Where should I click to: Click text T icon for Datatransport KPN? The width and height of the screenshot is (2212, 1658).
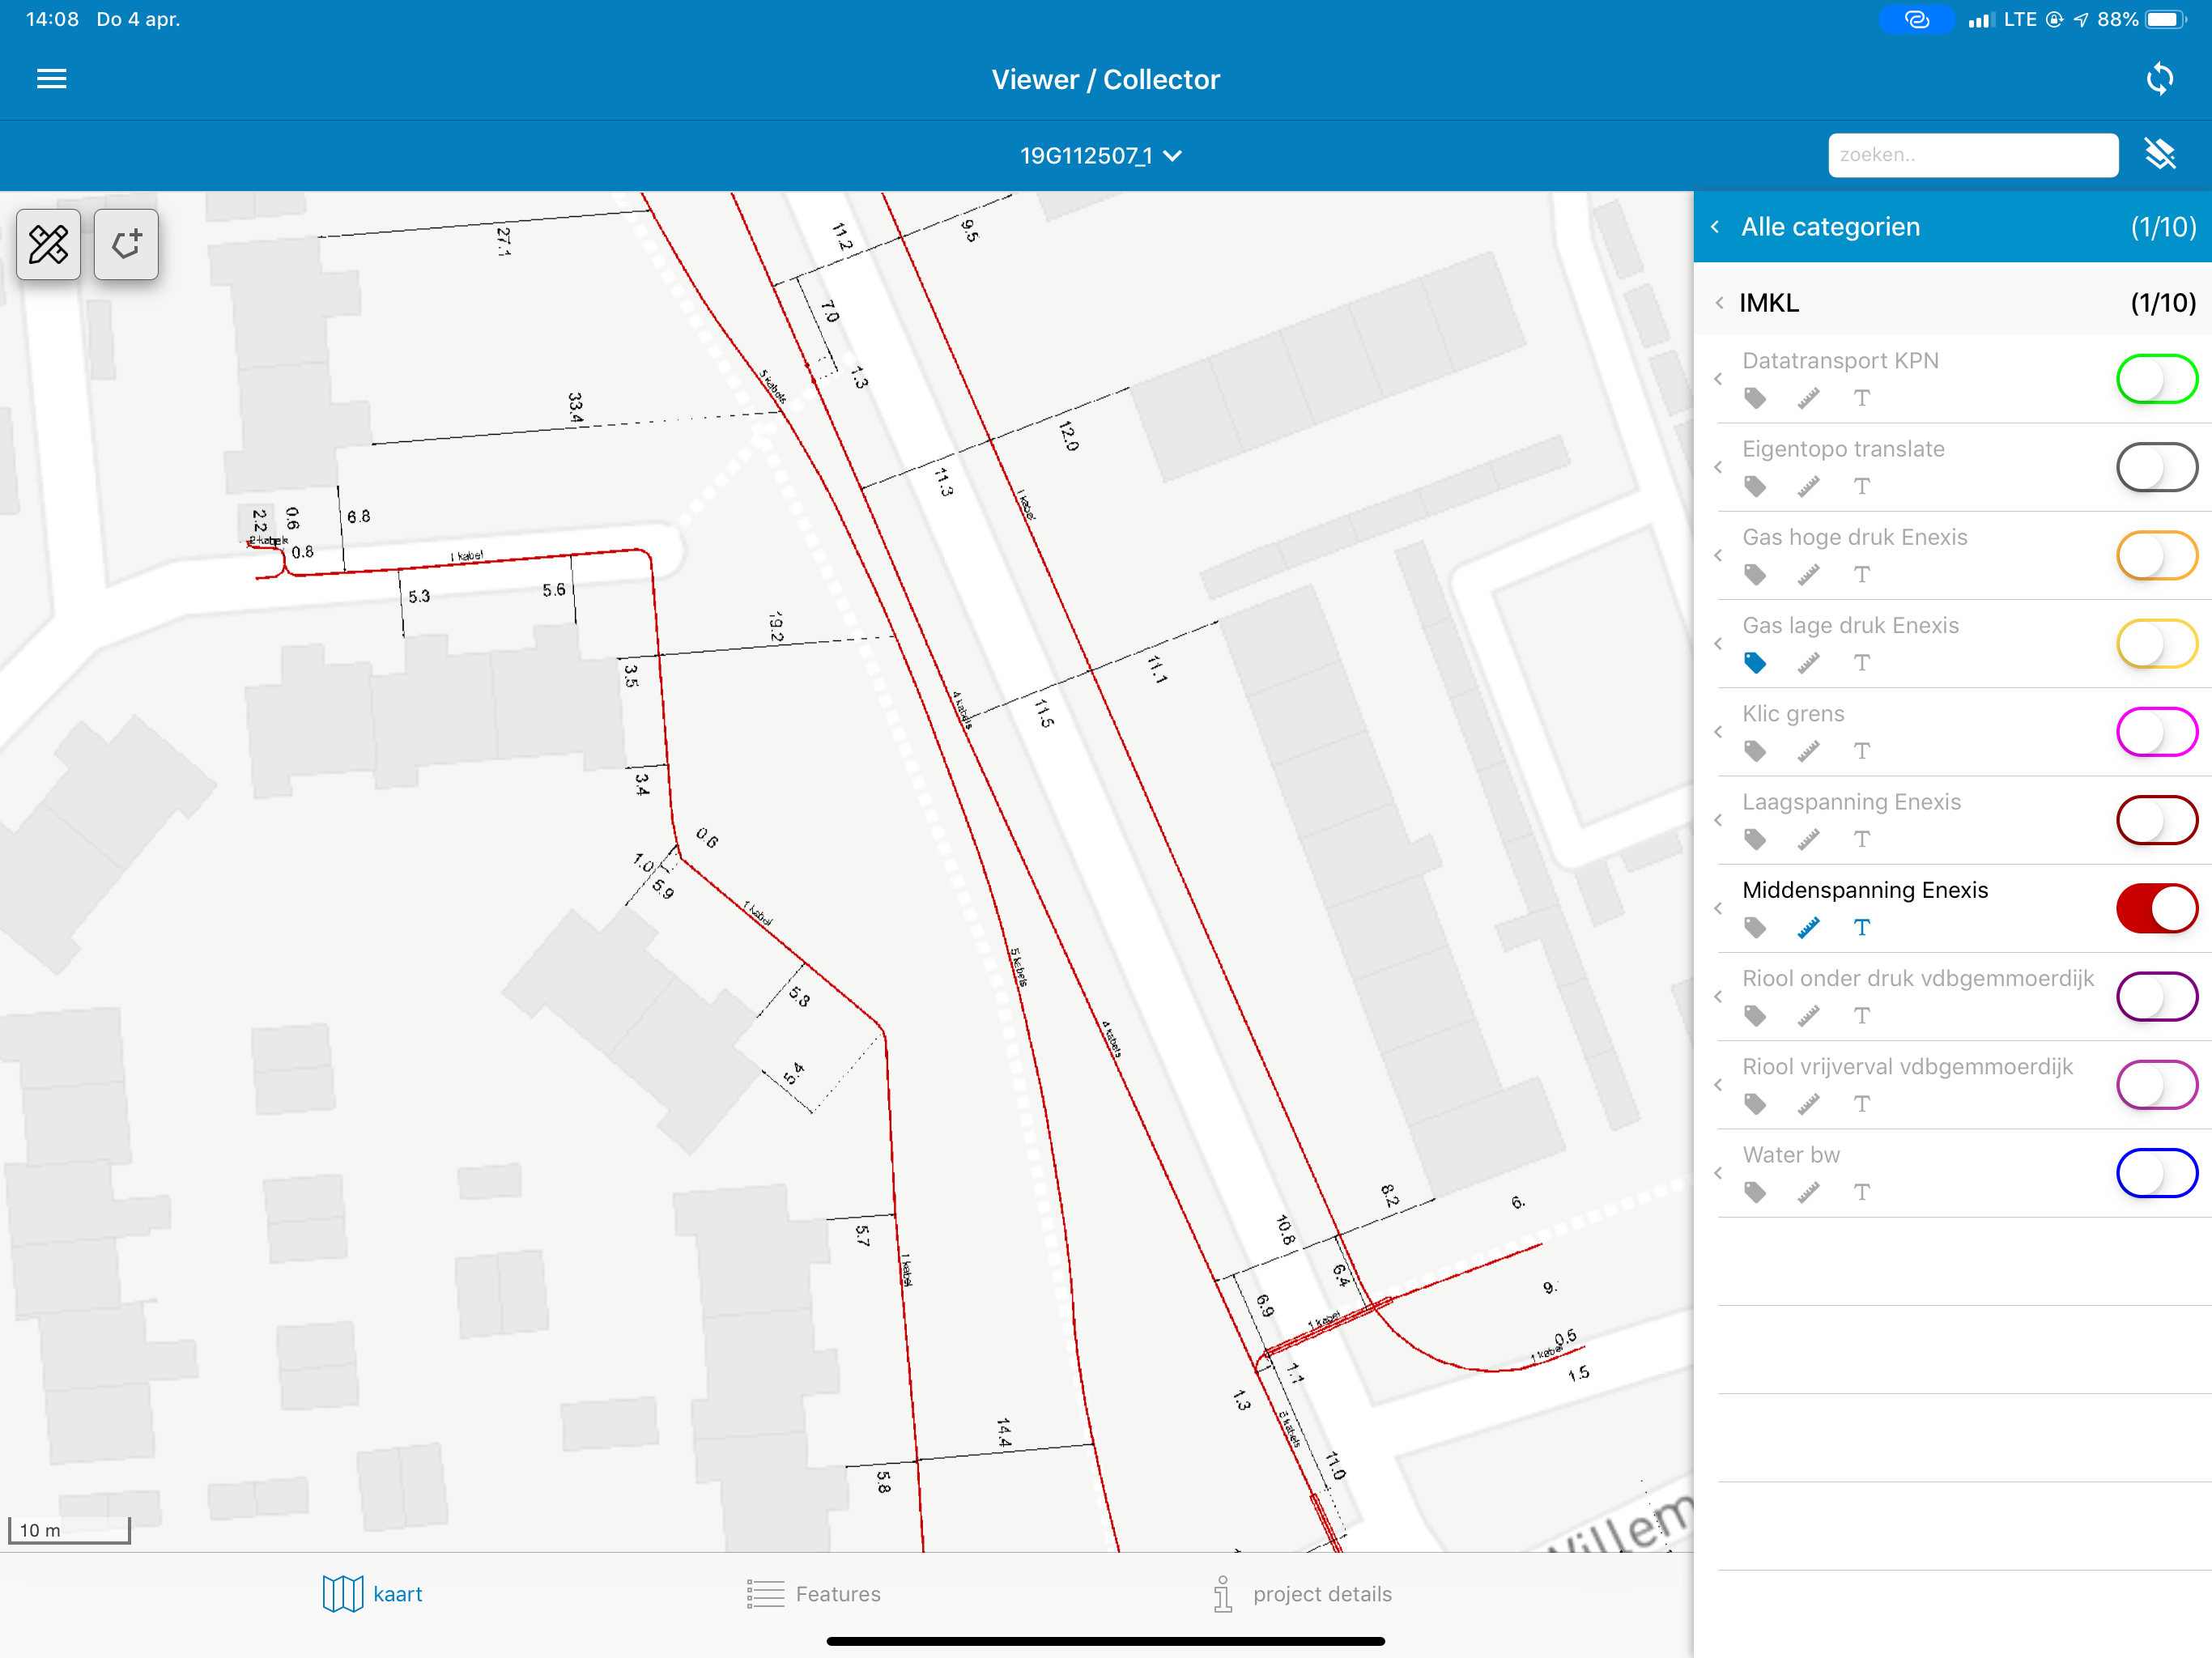click(x=1861, y=399)
